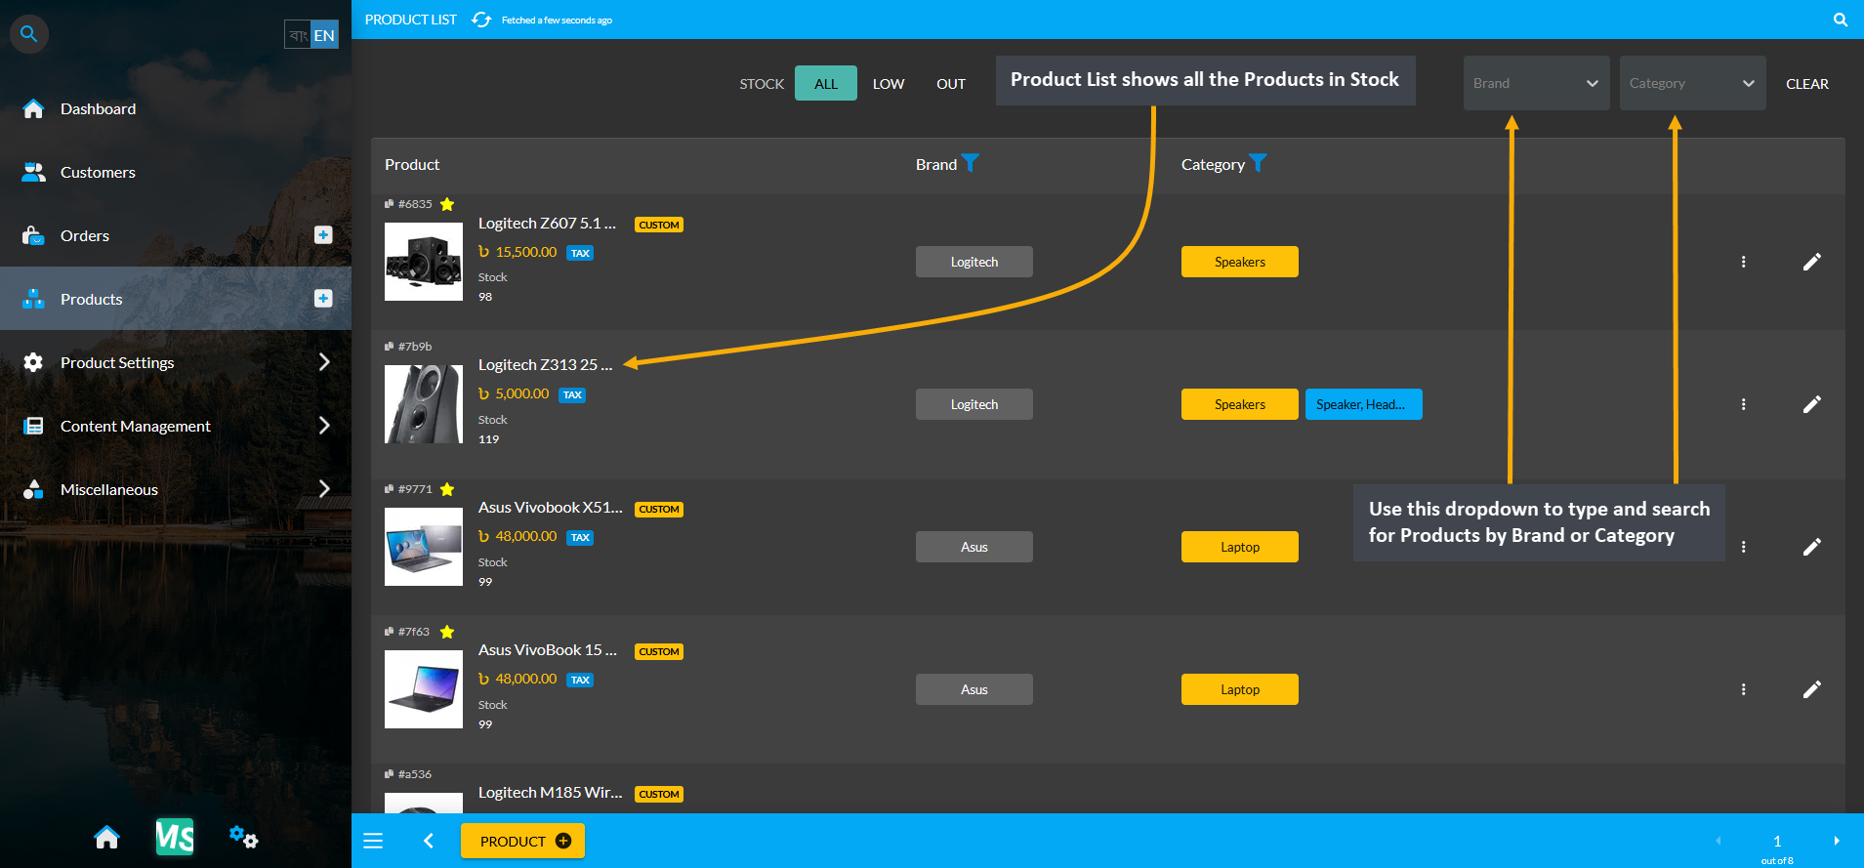The image size is (1864, 868).
Task: Open the bottom settings gears icon
Action: point(243,837)
